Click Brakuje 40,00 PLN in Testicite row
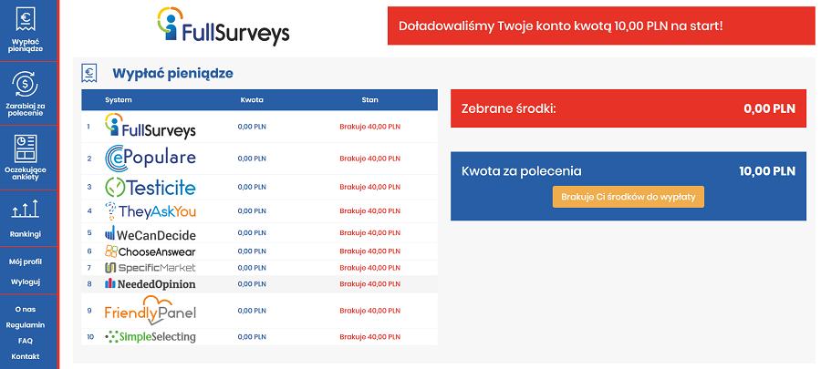Image resolution: width=821 pixels, height=369 pixels. (369, 187)
